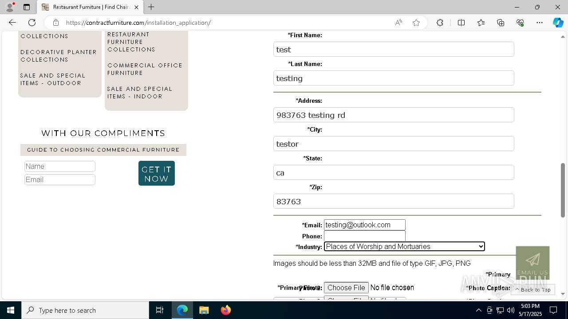Viewport: 568px width, 319px height.
Task: Click the guide Email input field
Action: pyautogui.click(x=60, y=179)
